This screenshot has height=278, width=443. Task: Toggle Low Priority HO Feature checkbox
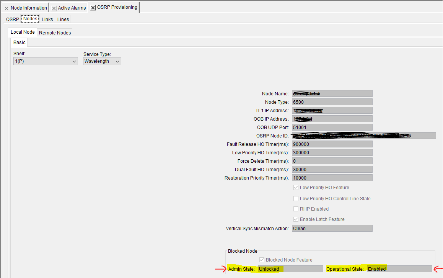pyautogui.click(x=296, y=188)
